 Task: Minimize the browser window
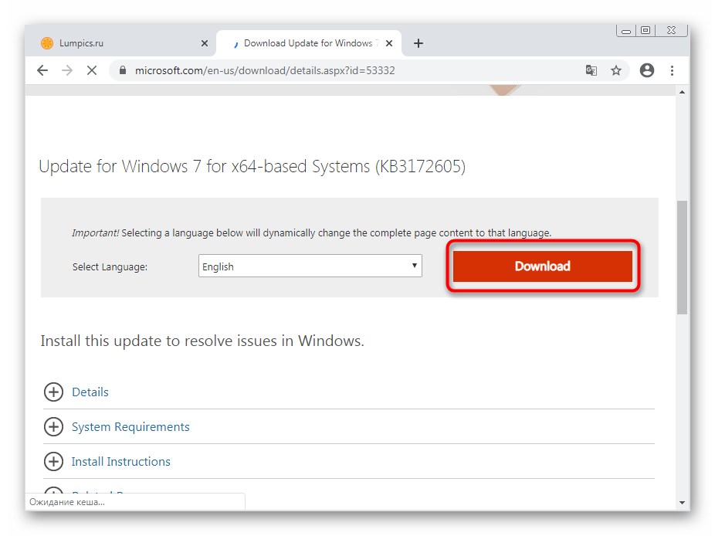pos(626,31)
